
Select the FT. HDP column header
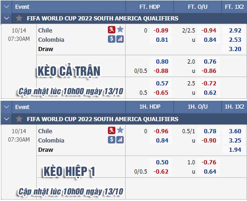[x=150, y=7]
